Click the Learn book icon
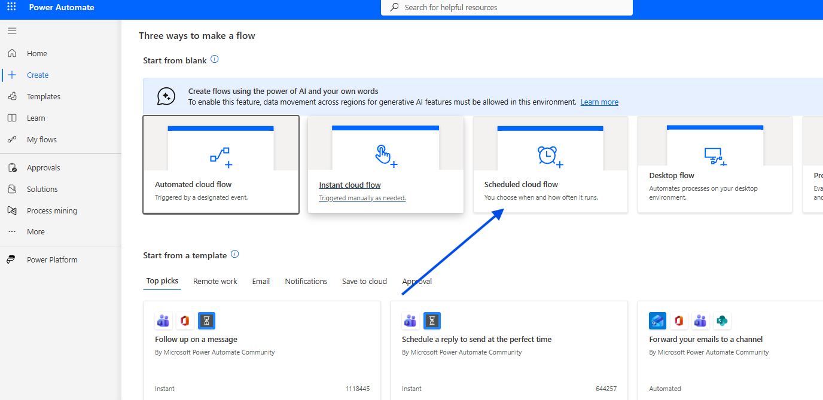Screen dimensions: 823x400 coord(12,118)
